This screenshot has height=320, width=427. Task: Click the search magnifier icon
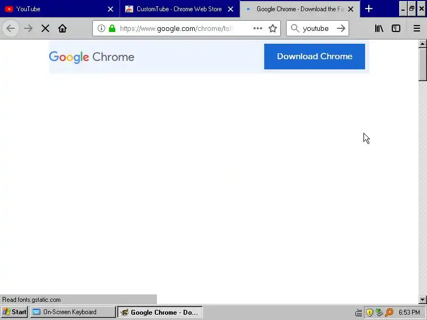click(x=295, y=28)
